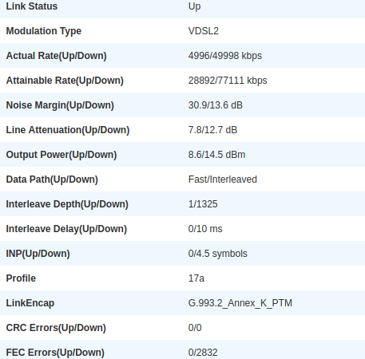Select INP value 0/4.5 symbols

(218, 254)
